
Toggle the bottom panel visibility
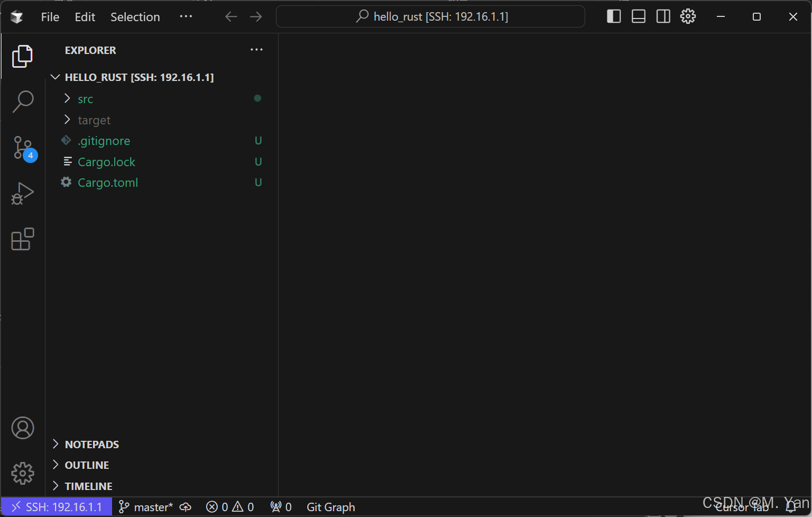(638, 16)
